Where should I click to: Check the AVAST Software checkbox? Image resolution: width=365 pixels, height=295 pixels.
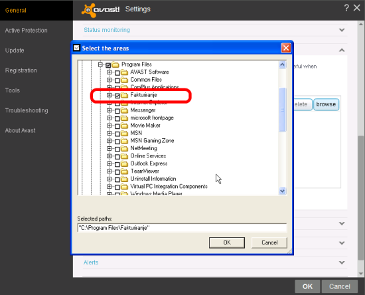(x=117, y=72)
